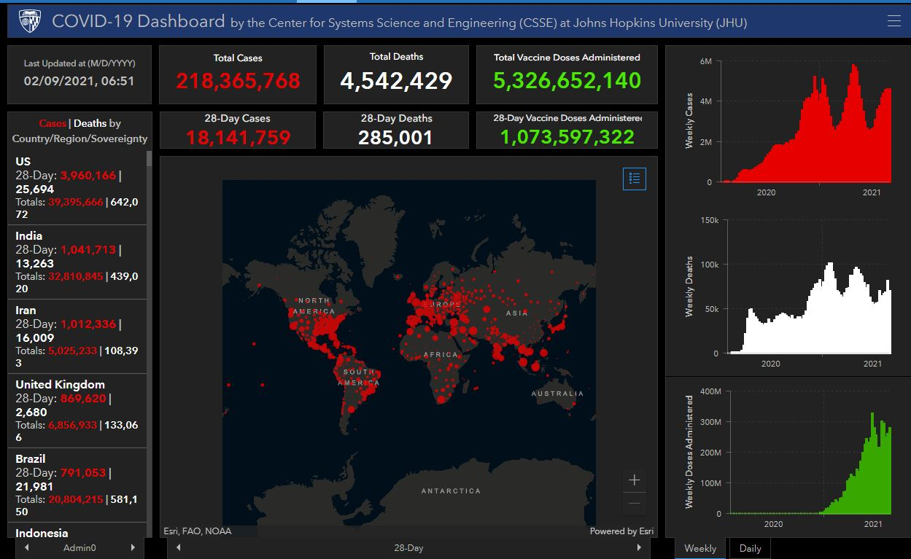
Task: Open the map legend list button
Action: (x=634, y=179)
